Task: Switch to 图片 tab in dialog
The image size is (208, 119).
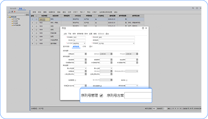Action: pyautogui.click(x=91, y=47)
